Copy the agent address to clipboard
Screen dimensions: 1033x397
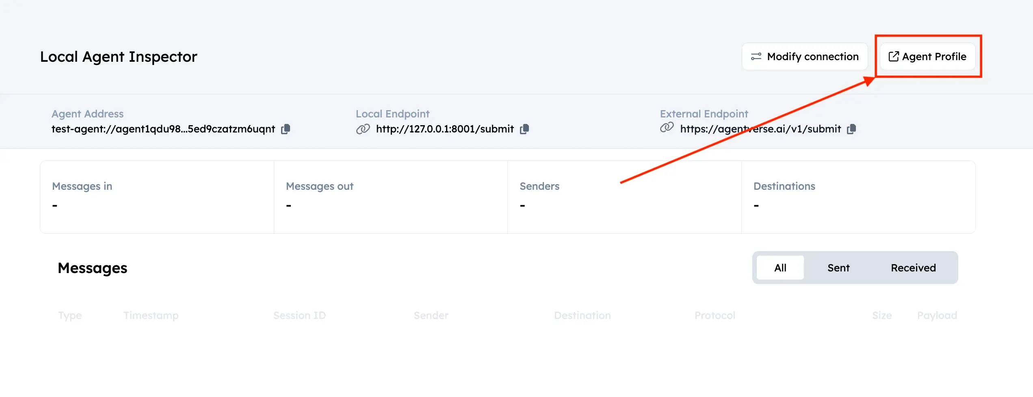286,129
